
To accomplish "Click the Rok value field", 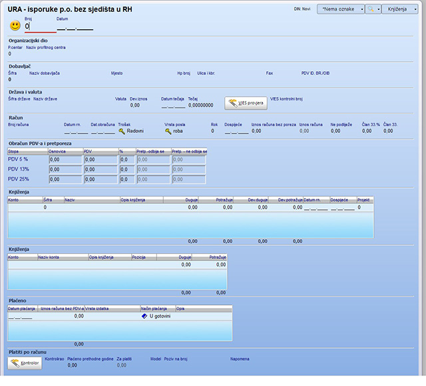I will tap(213, 131).
